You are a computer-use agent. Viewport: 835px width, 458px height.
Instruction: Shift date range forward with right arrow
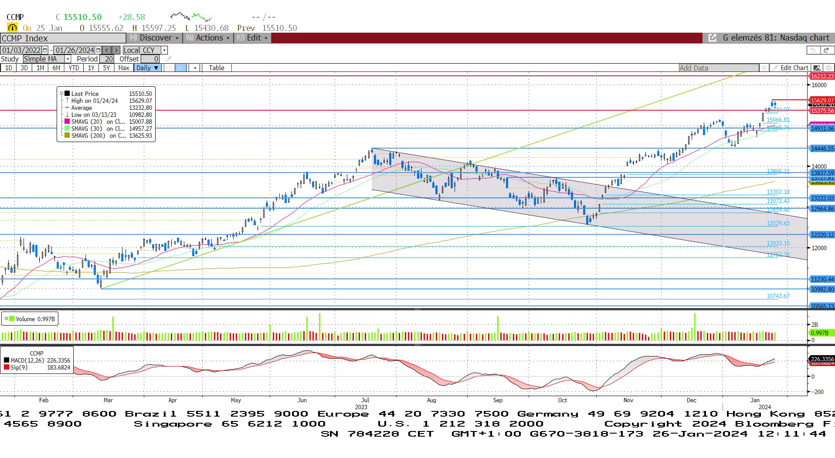[116, 50]
